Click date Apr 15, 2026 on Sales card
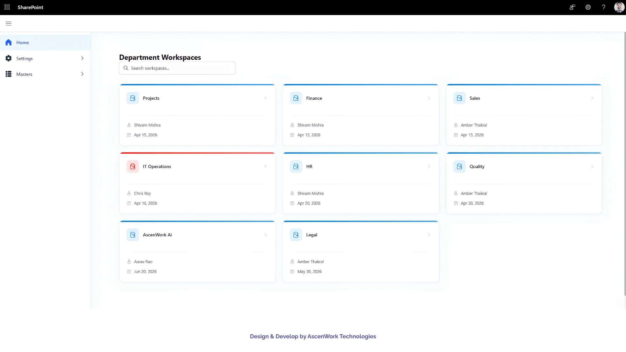Viewport: 626px width, 352px height. click(x=472, y=135)
